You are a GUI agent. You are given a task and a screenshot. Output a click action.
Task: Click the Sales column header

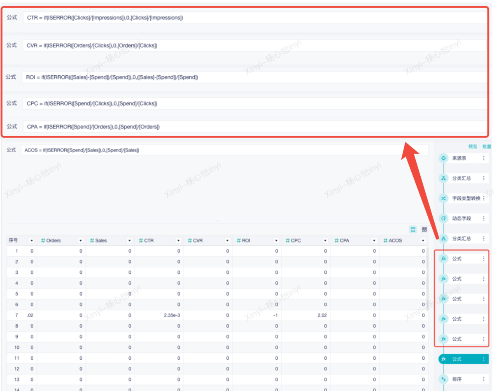click(x=101, y=240)
